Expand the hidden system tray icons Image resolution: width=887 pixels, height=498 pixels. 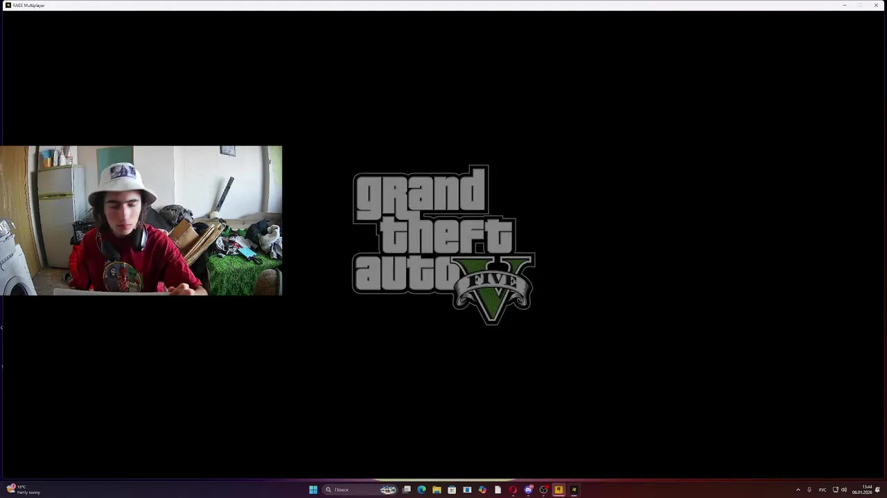tap(798, 490)
